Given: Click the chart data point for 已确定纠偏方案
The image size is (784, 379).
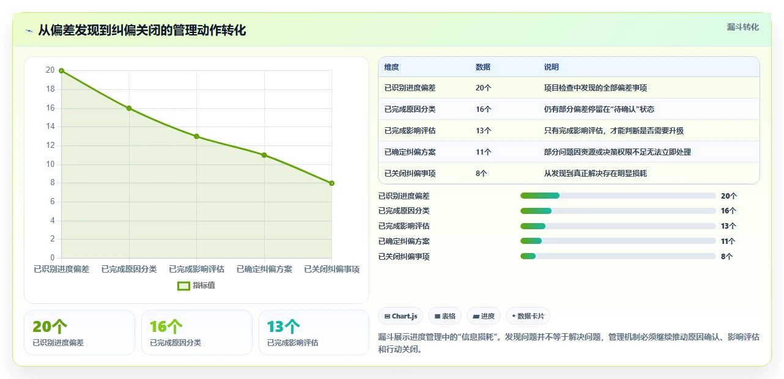Looking at the screenshot, I should [x=264, y=155].
